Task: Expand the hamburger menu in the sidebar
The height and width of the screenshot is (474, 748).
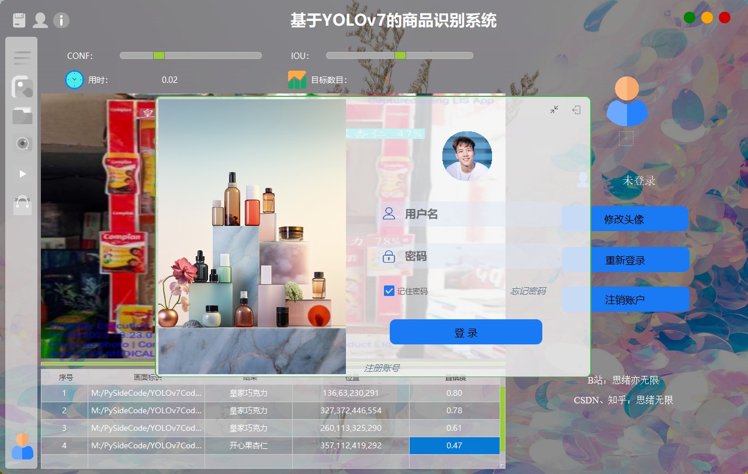Action: coord(22,57)
